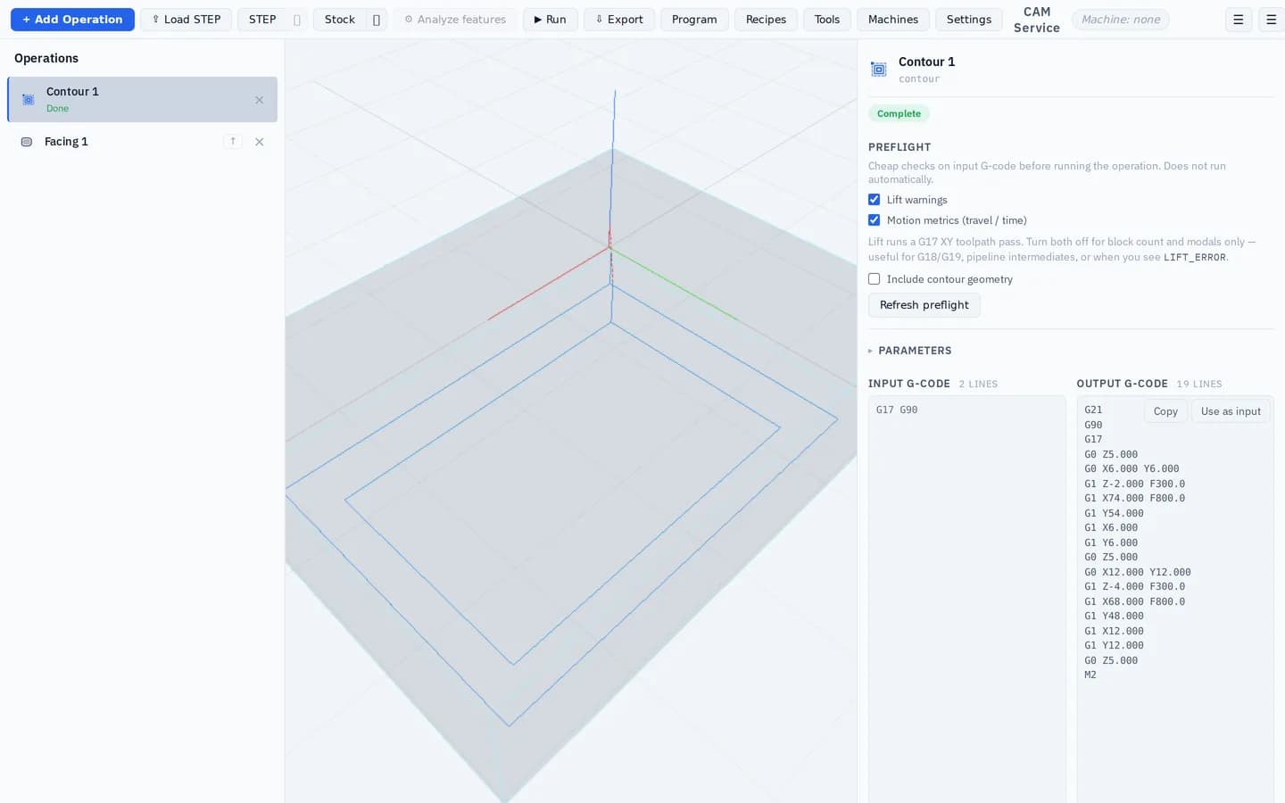Expand the PARAMETERS section
Image resolution: width=1285 pixels, height=803 pixels.
tap(910, 351)
